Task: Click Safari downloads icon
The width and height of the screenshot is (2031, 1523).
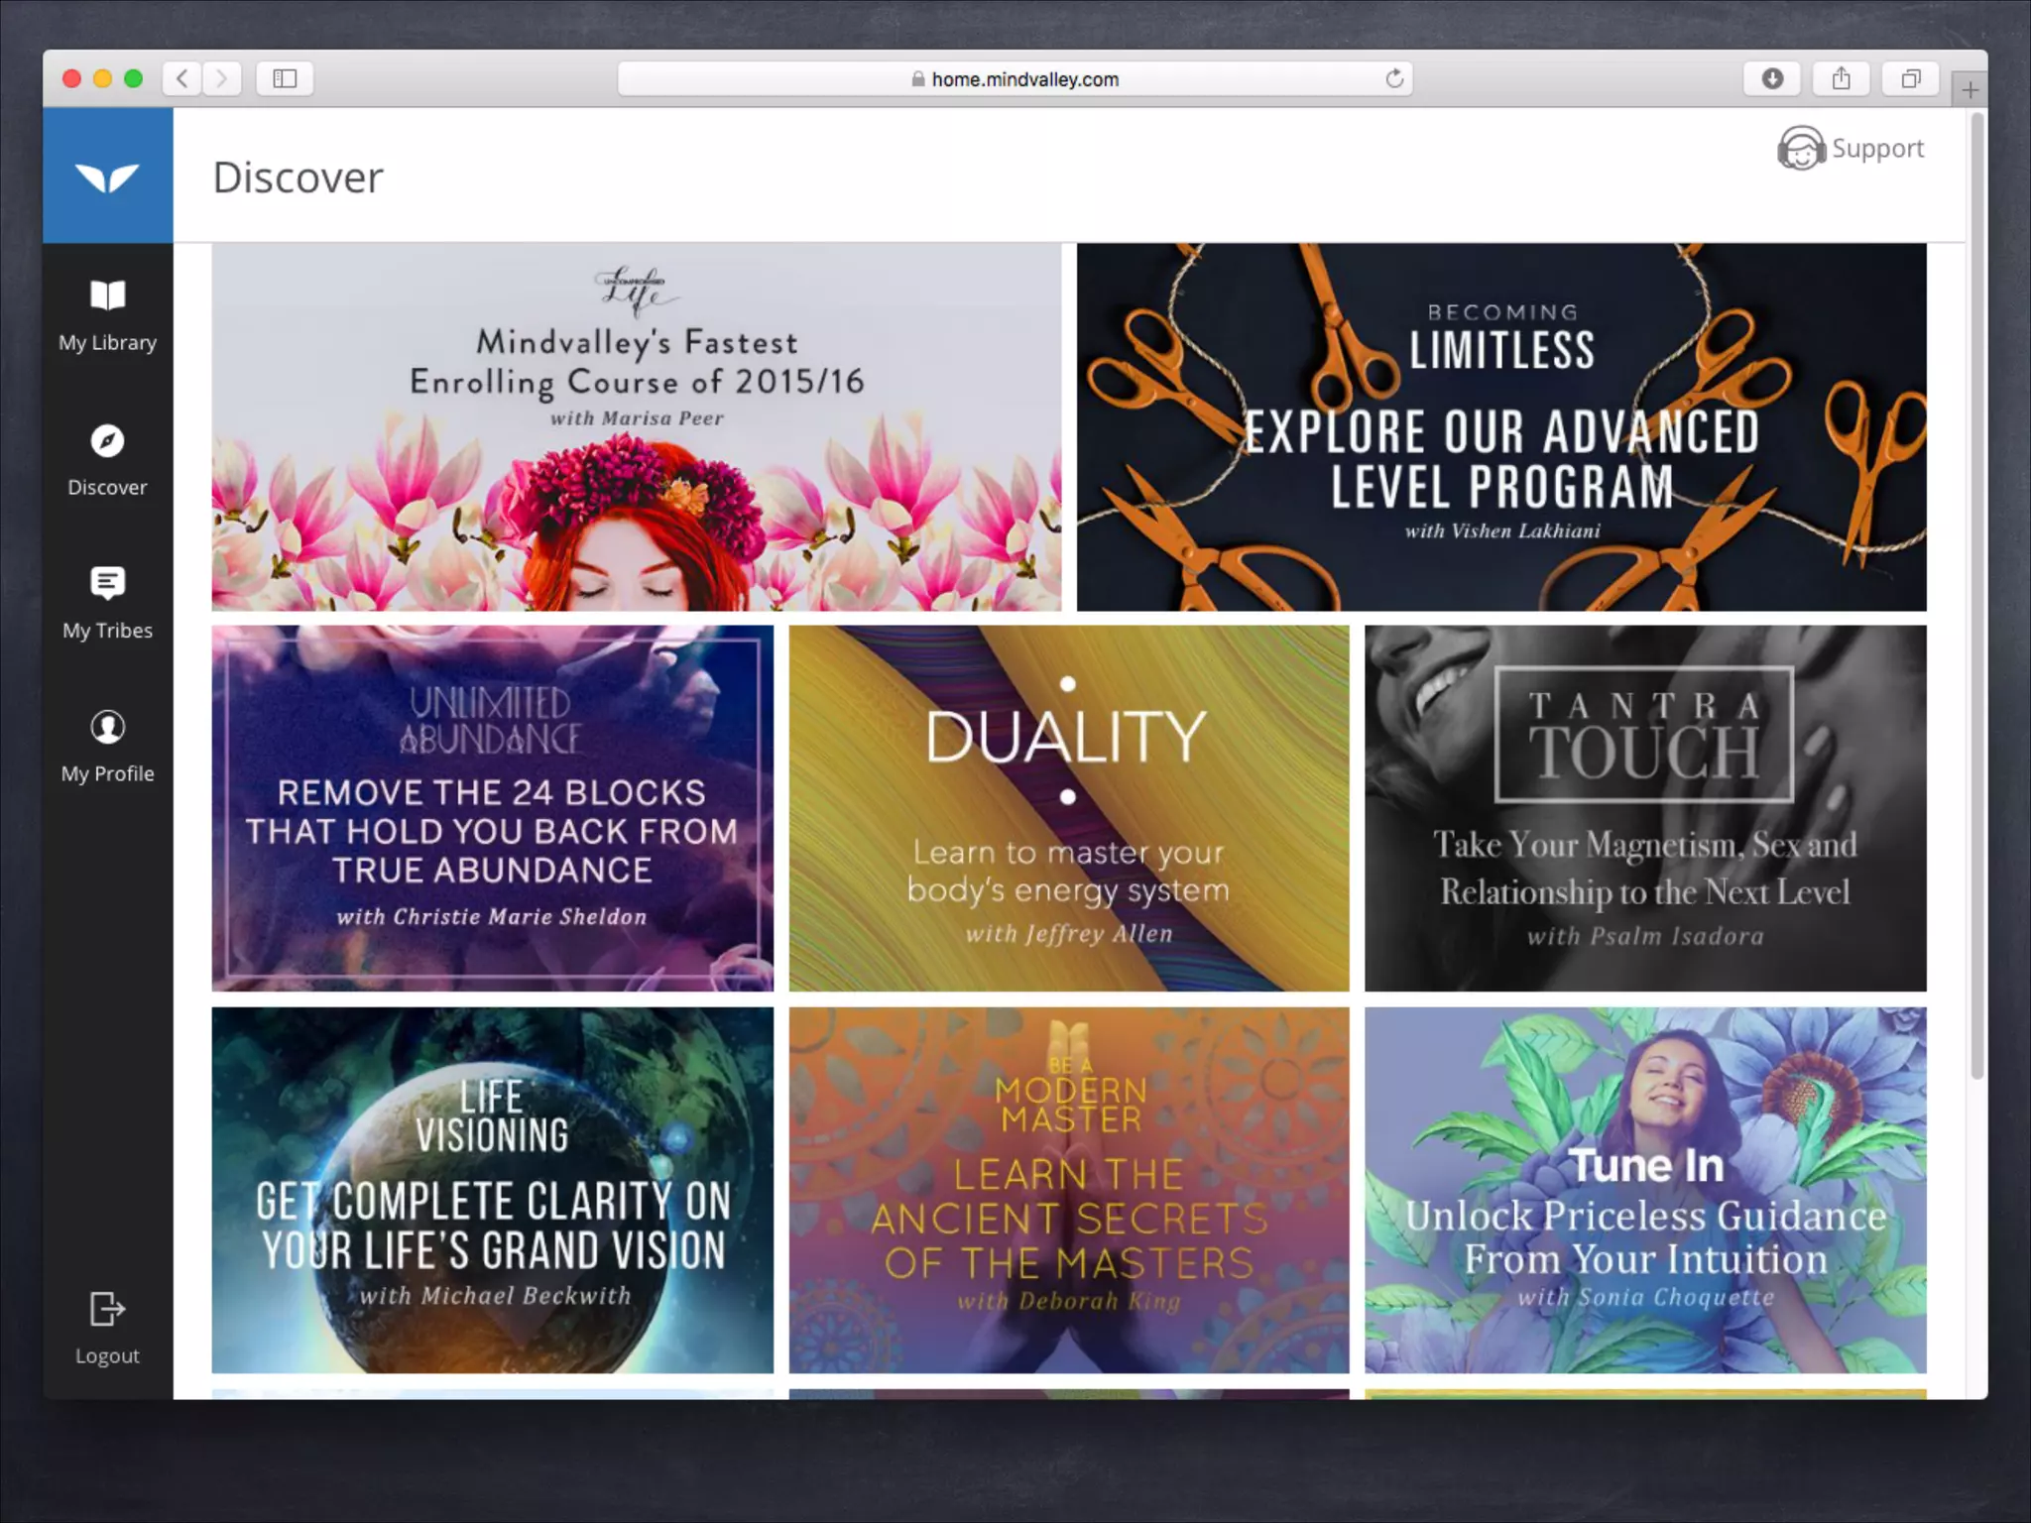Action: (1772, 79)
